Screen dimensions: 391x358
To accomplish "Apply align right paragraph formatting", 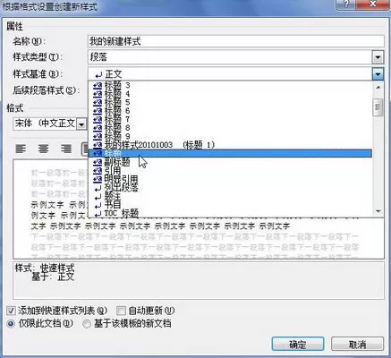I will click(66, 149).
